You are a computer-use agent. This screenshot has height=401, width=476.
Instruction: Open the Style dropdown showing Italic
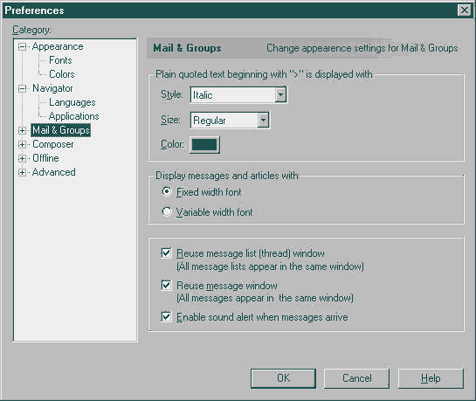click(x=238, y=95)
